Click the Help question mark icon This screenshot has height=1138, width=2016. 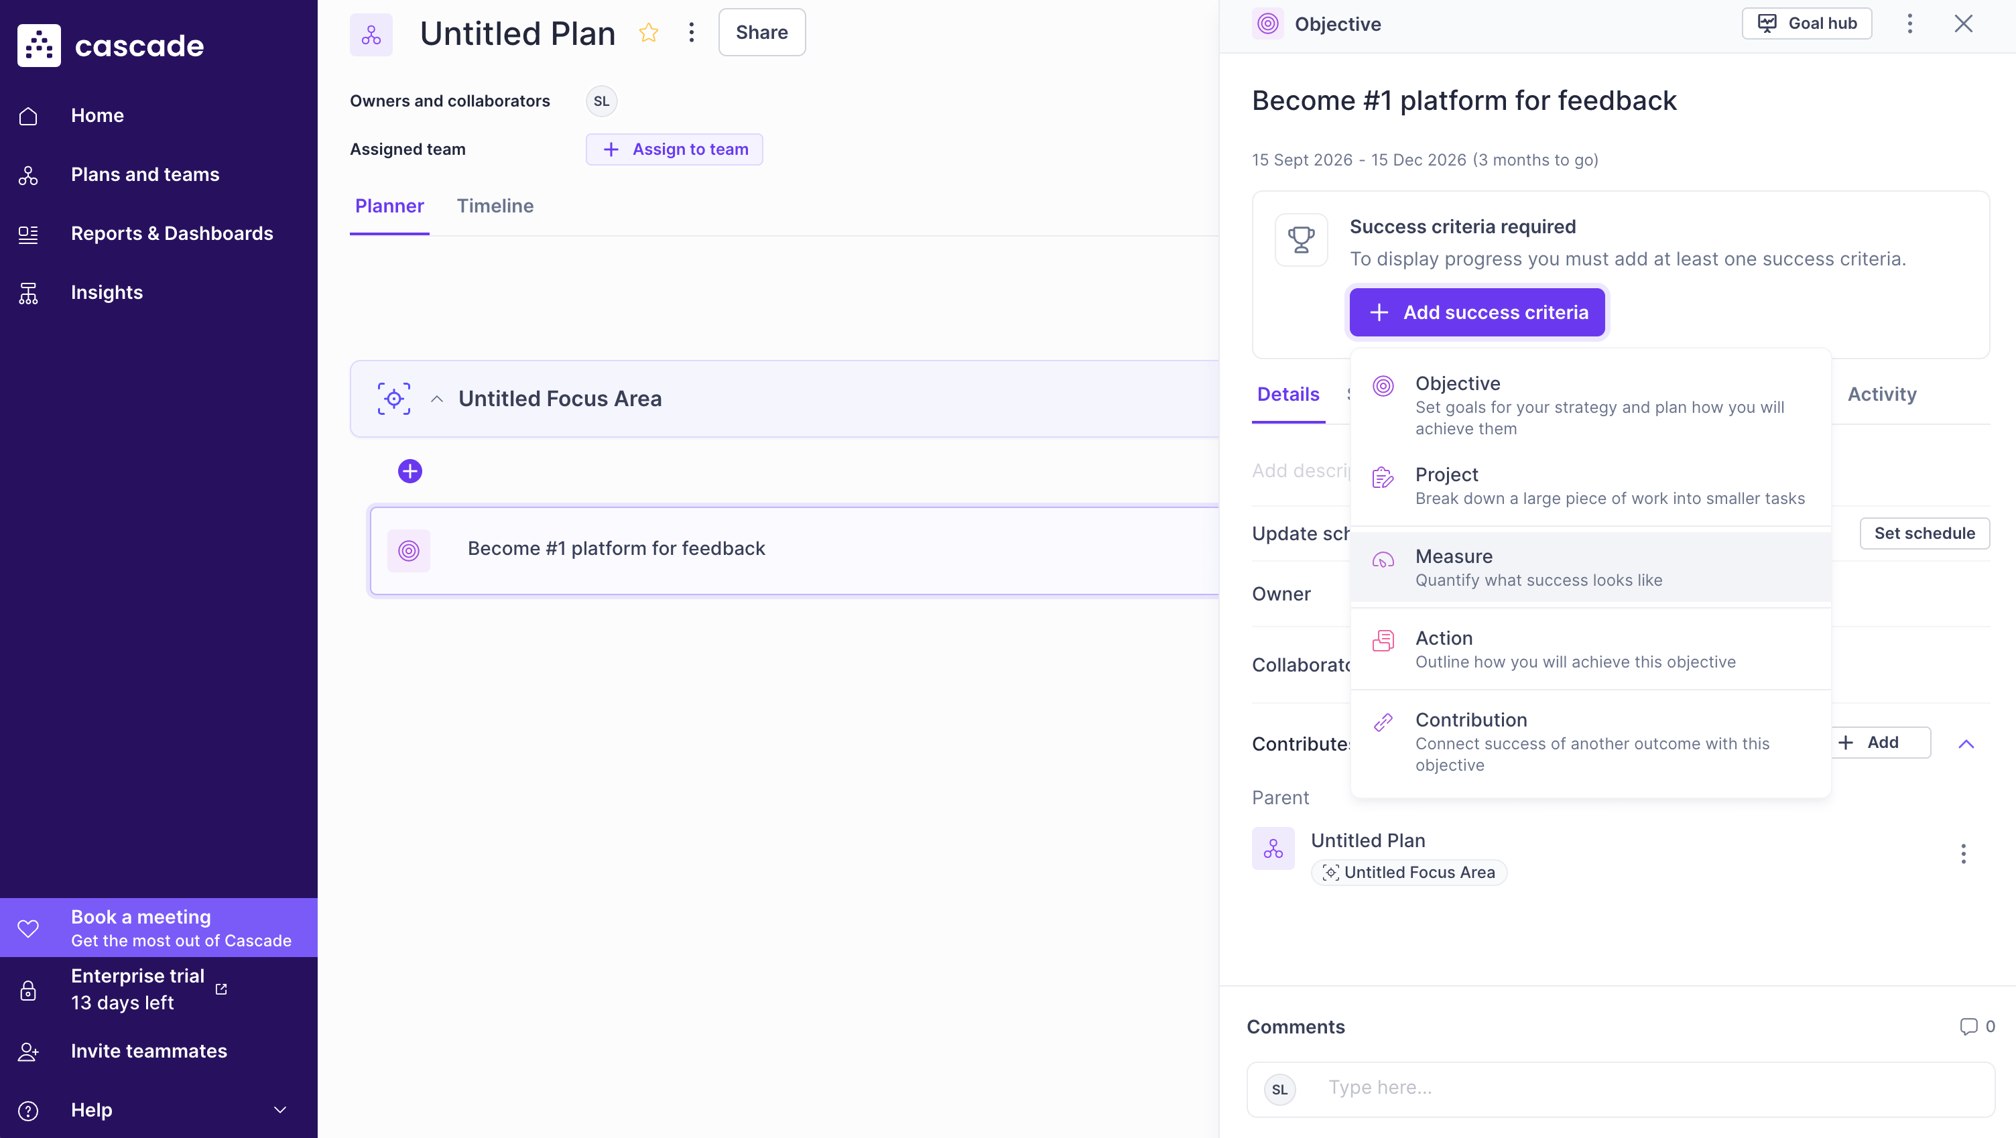coord(28,1111)
